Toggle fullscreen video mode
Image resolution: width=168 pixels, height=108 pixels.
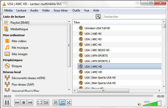(x=40, y=103)
